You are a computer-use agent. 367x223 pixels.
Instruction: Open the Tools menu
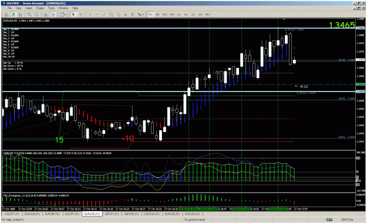tap(51, 8)
